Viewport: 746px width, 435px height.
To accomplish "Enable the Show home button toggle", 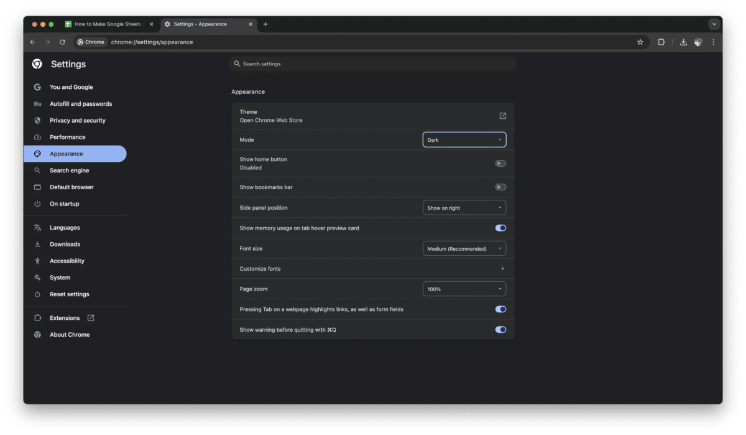I will tap(500, 163).
